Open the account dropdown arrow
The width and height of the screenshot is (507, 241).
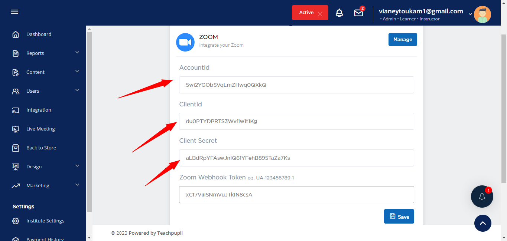point(470,14)
